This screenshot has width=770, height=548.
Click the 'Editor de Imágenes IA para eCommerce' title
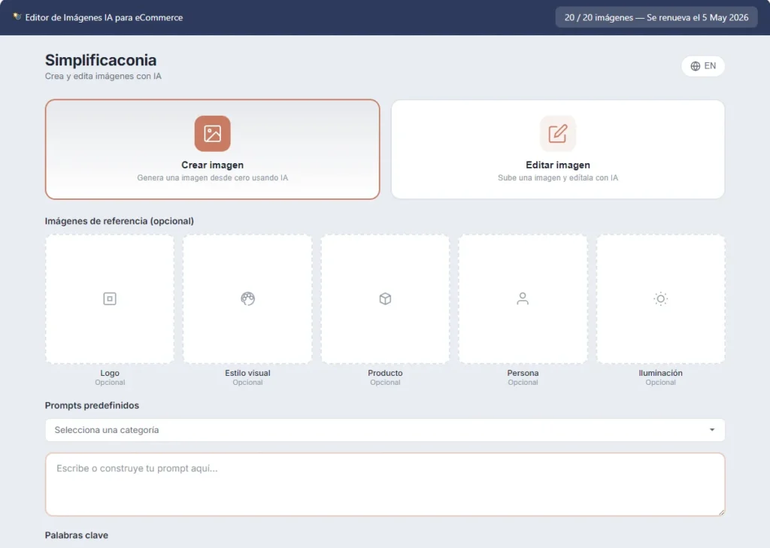(x=104, y=17)
